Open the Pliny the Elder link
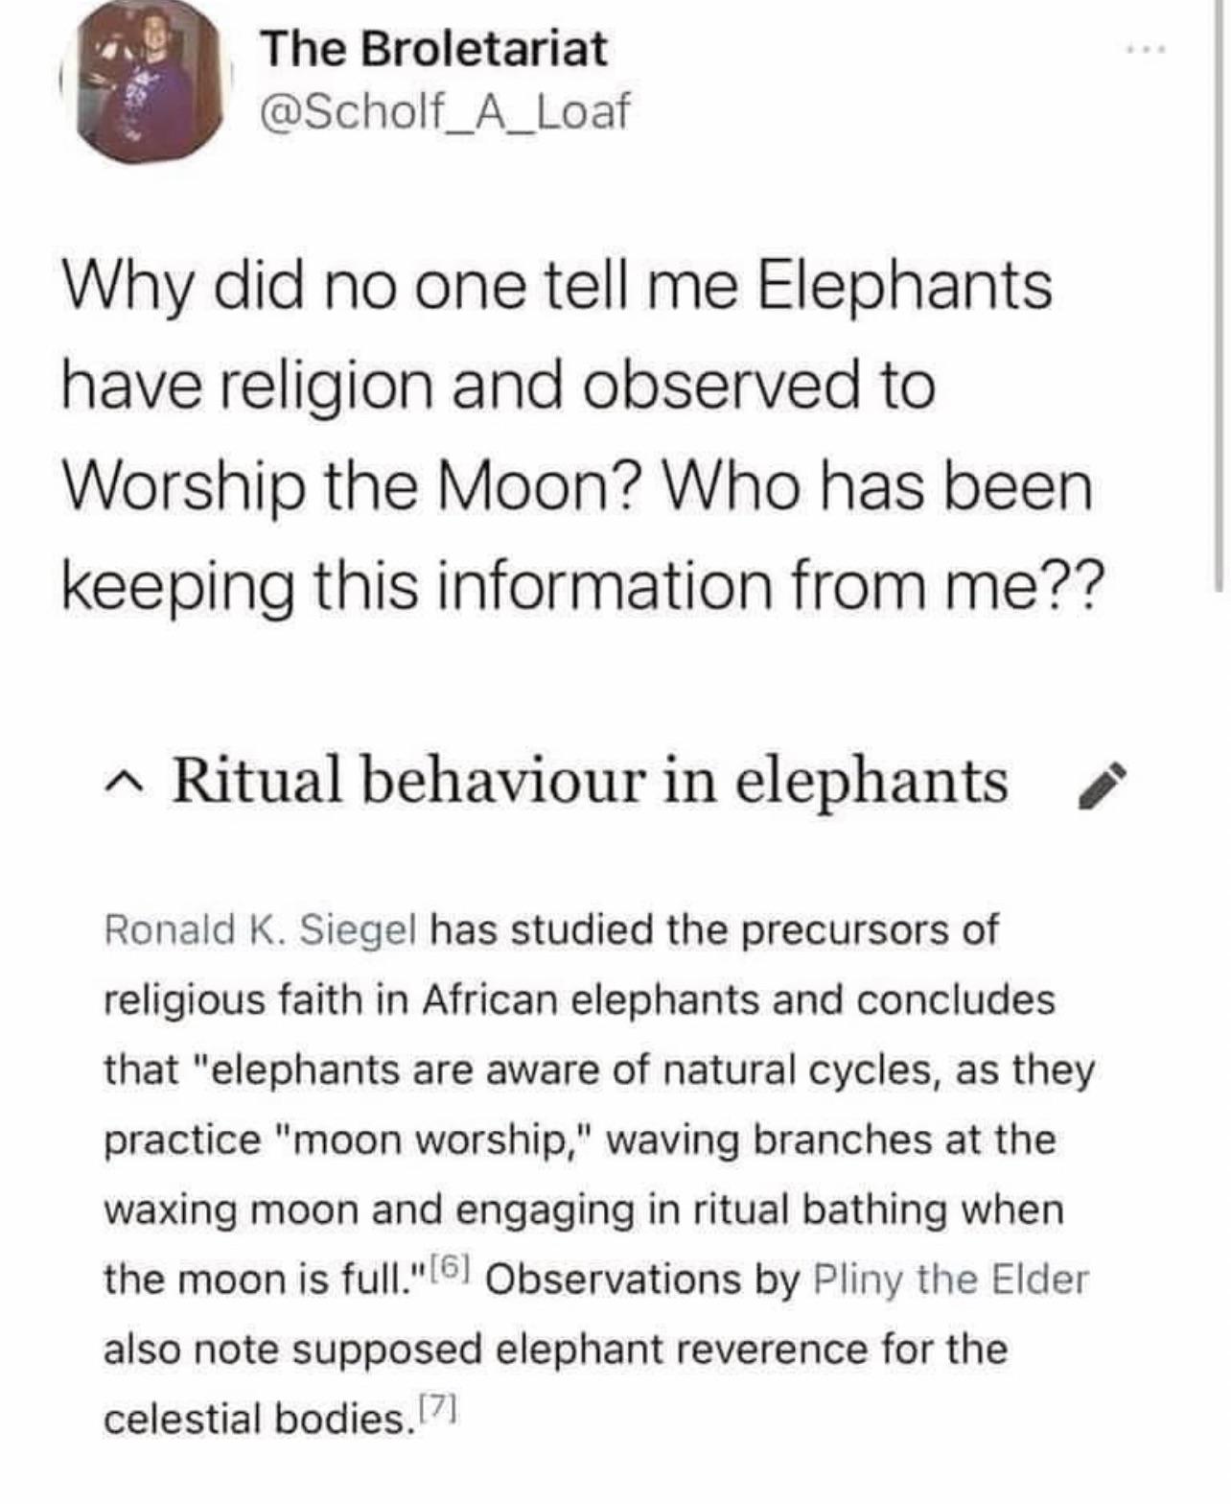1231x1504 pixels. coord(950,1280)
